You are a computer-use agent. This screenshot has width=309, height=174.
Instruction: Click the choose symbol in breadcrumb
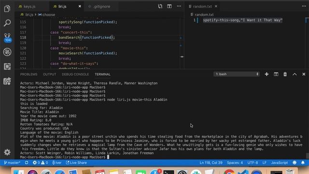49,14
